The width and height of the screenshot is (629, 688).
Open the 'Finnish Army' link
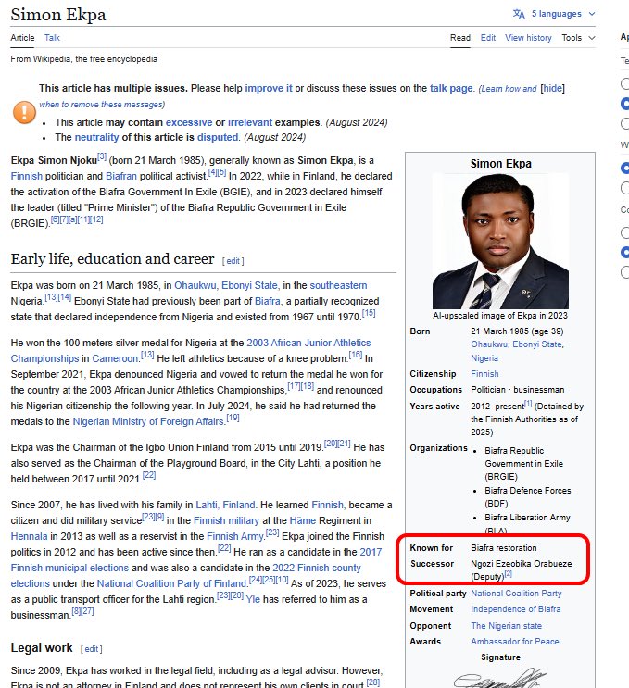point(236,537)
